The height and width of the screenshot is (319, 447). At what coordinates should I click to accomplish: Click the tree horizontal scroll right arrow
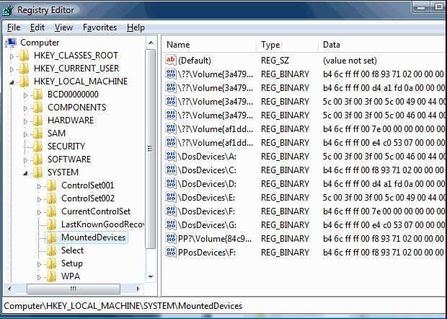coord(138,289)
